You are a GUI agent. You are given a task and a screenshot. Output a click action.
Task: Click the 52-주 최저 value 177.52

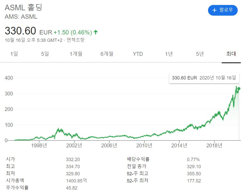[x=194, y=181]
